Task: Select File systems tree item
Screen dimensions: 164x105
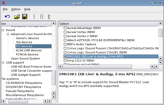Action: (x=10, y=79)
